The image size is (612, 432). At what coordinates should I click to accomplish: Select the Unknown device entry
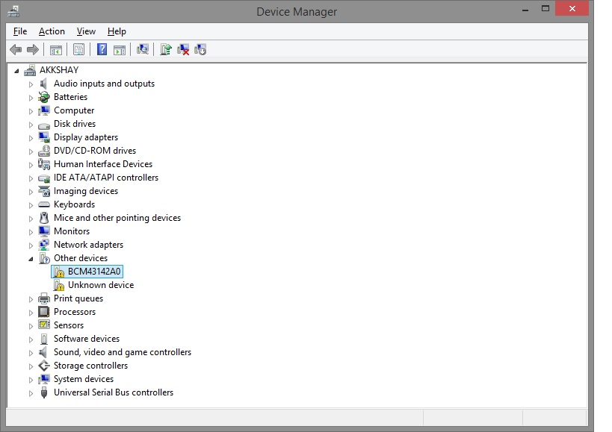point(100,285)
